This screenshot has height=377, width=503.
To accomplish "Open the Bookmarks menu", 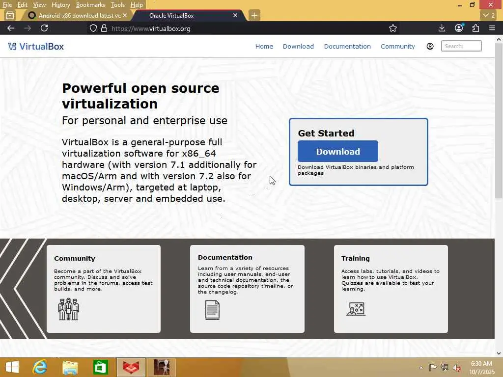I will click(90, 5).
